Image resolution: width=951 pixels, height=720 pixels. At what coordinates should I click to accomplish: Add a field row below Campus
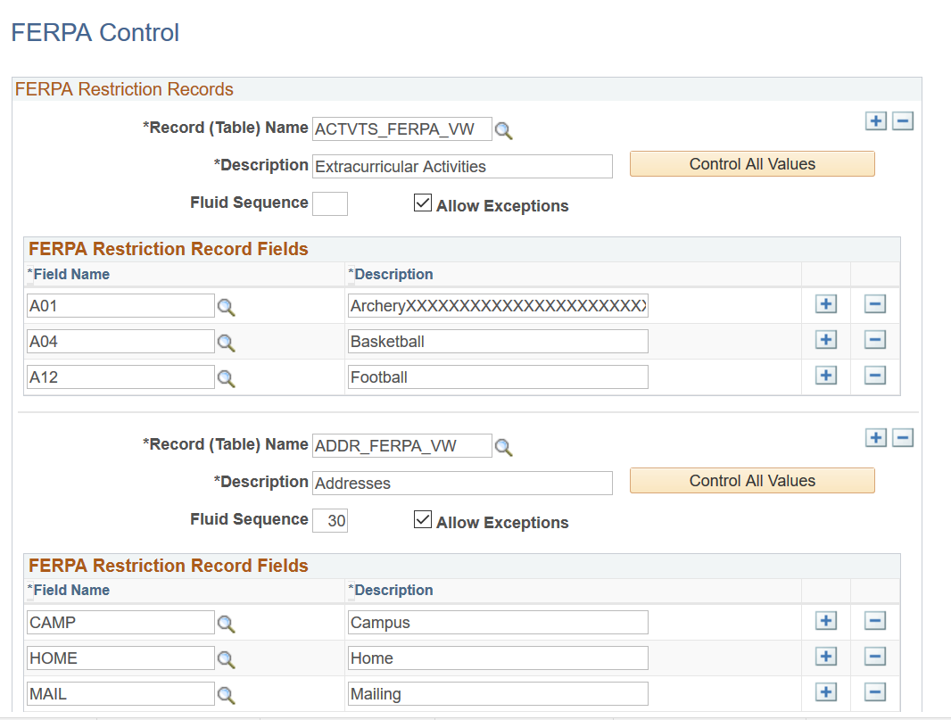click(x=825, y=621)
